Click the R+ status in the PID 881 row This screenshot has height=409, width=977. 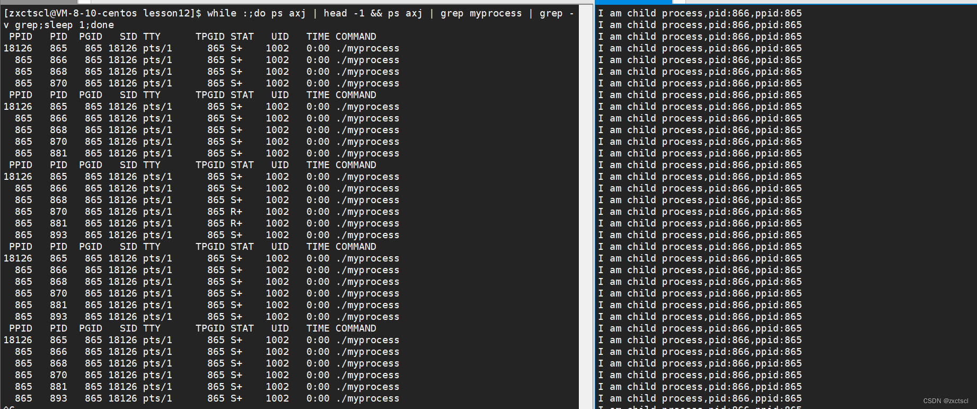236,223
